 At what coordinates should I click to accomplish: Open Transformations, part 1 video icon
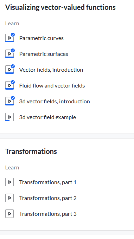[x=9, y=182]
